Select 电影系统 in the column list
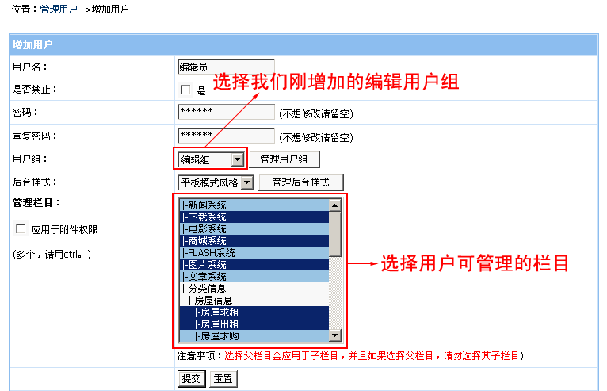Screen dimensions: 607x391 [x=252, y=228]
